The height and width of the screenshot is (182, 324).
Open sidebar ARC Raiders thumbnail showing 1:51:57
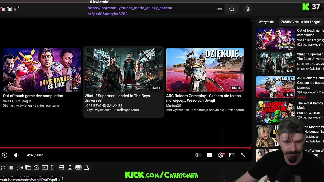(275, 87)
